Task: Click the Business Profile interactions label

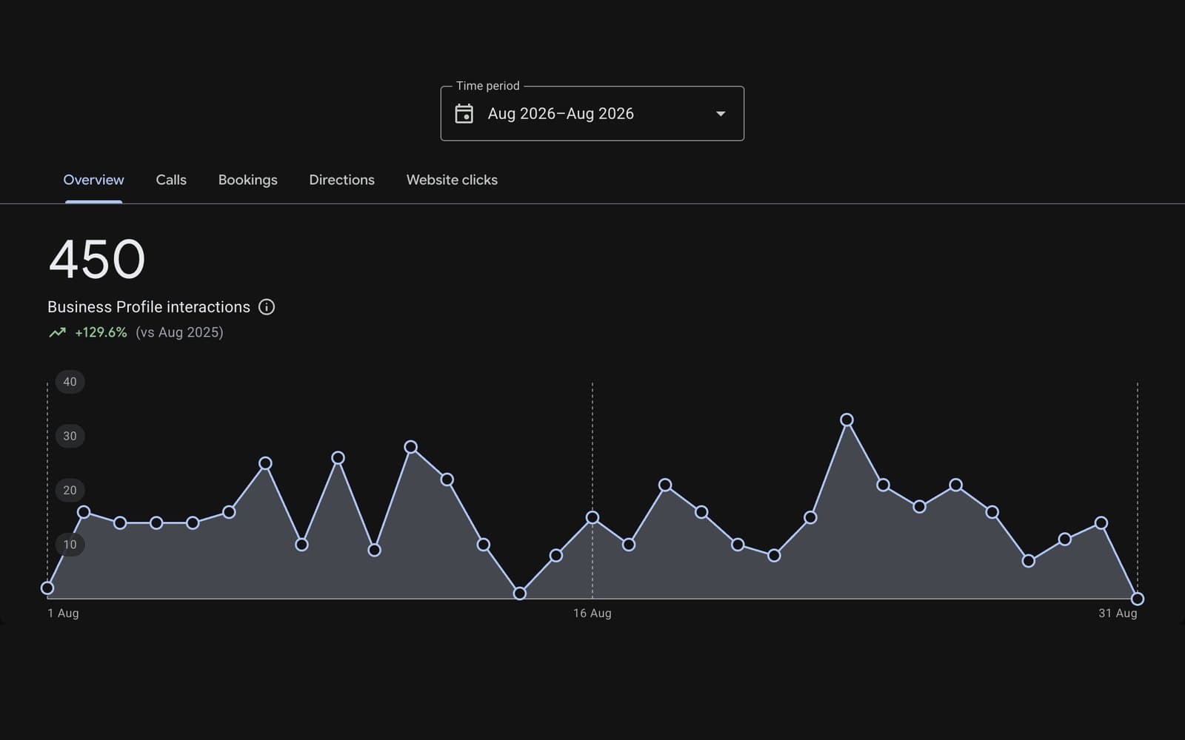Action: pos(149,307)
